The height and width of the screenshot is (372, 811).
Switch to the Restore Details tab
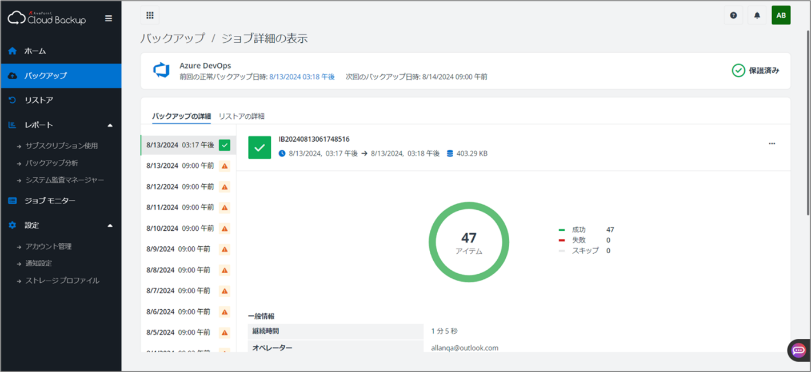coord(242,116)
